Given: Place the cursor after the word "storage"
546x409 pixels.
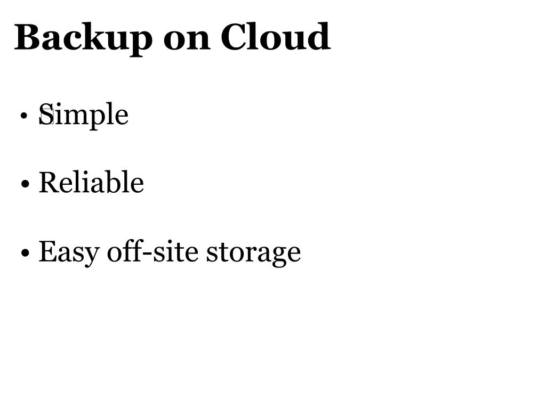Looking at the screenshot, I should point(302,252).
